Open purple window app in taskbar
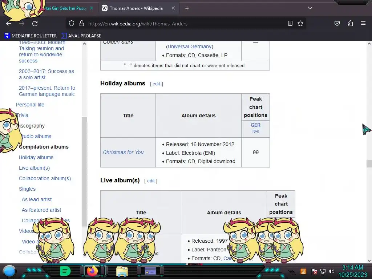Image resolution: width=372 pixels, height=279 pixels. 150,271
